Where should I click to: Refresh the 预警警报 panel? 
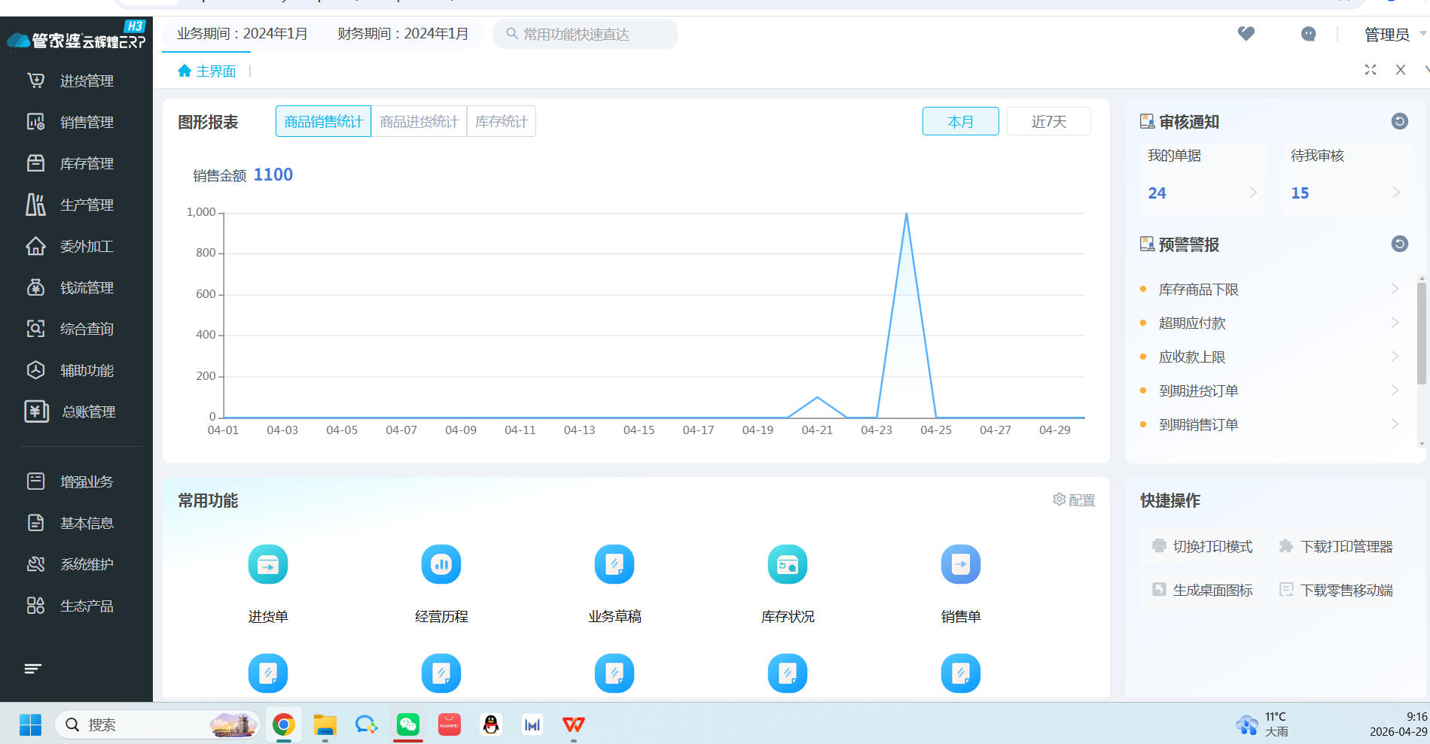[1399, 244]
